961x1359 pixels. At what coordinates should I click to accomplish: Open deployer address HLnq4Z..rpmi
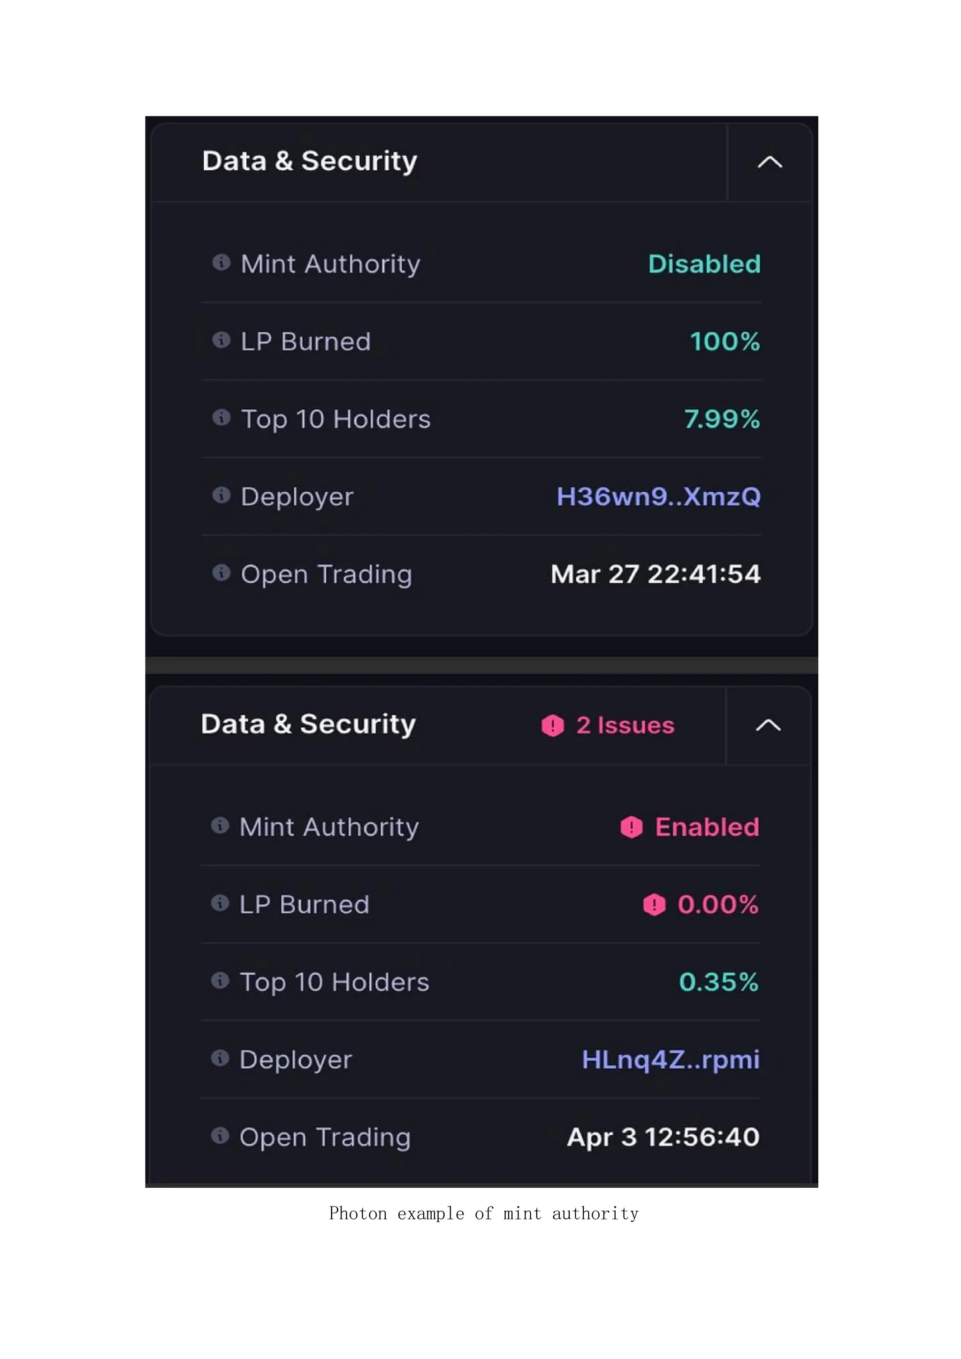pyautogui.click(x=670, y=1060)
